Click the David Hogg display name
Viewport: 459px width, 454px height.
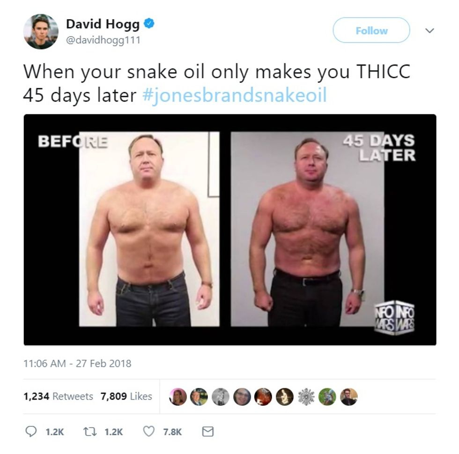click(103, 24)
